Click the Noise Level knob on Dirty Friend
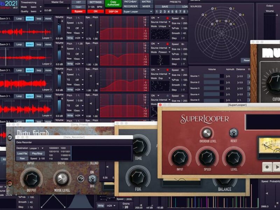 [62, 179]
